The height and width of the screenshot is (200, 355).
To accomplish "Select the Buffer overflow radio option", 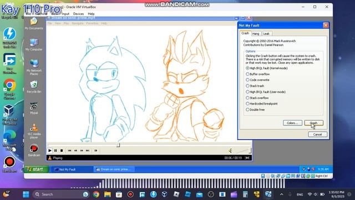I will pyautogui.click(x=258, y=74).
